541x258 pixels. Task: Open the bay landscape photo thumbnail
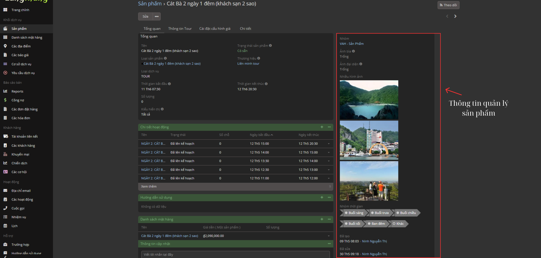[369, 100]
